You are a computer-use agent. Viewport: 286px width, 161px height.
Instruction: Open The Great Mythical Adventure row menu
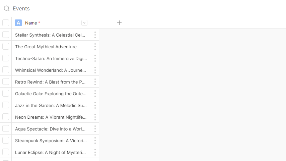(x=95, y=47)
